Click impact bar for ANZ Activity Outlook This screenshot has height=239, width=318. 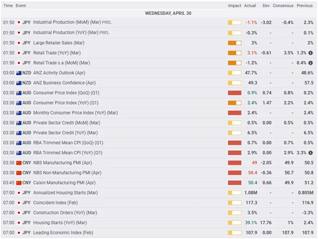(234, 73)
